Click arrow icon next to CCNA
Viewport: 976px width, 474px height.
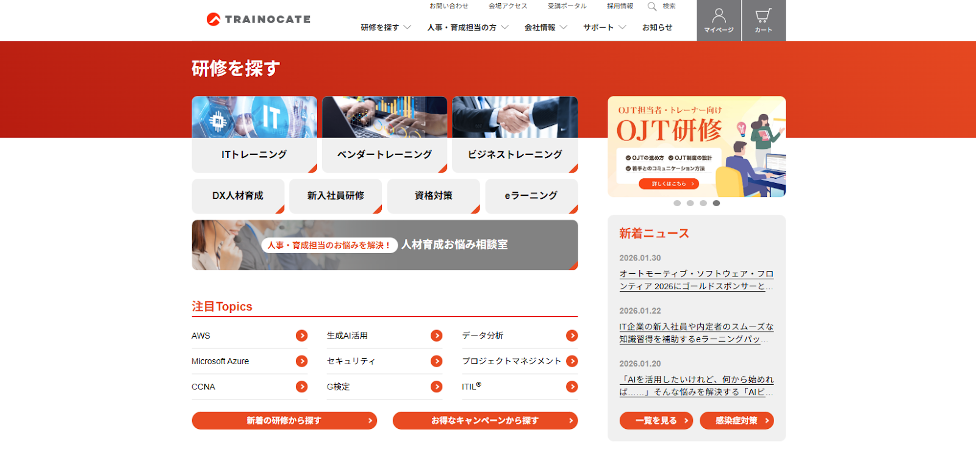point(301,387)
